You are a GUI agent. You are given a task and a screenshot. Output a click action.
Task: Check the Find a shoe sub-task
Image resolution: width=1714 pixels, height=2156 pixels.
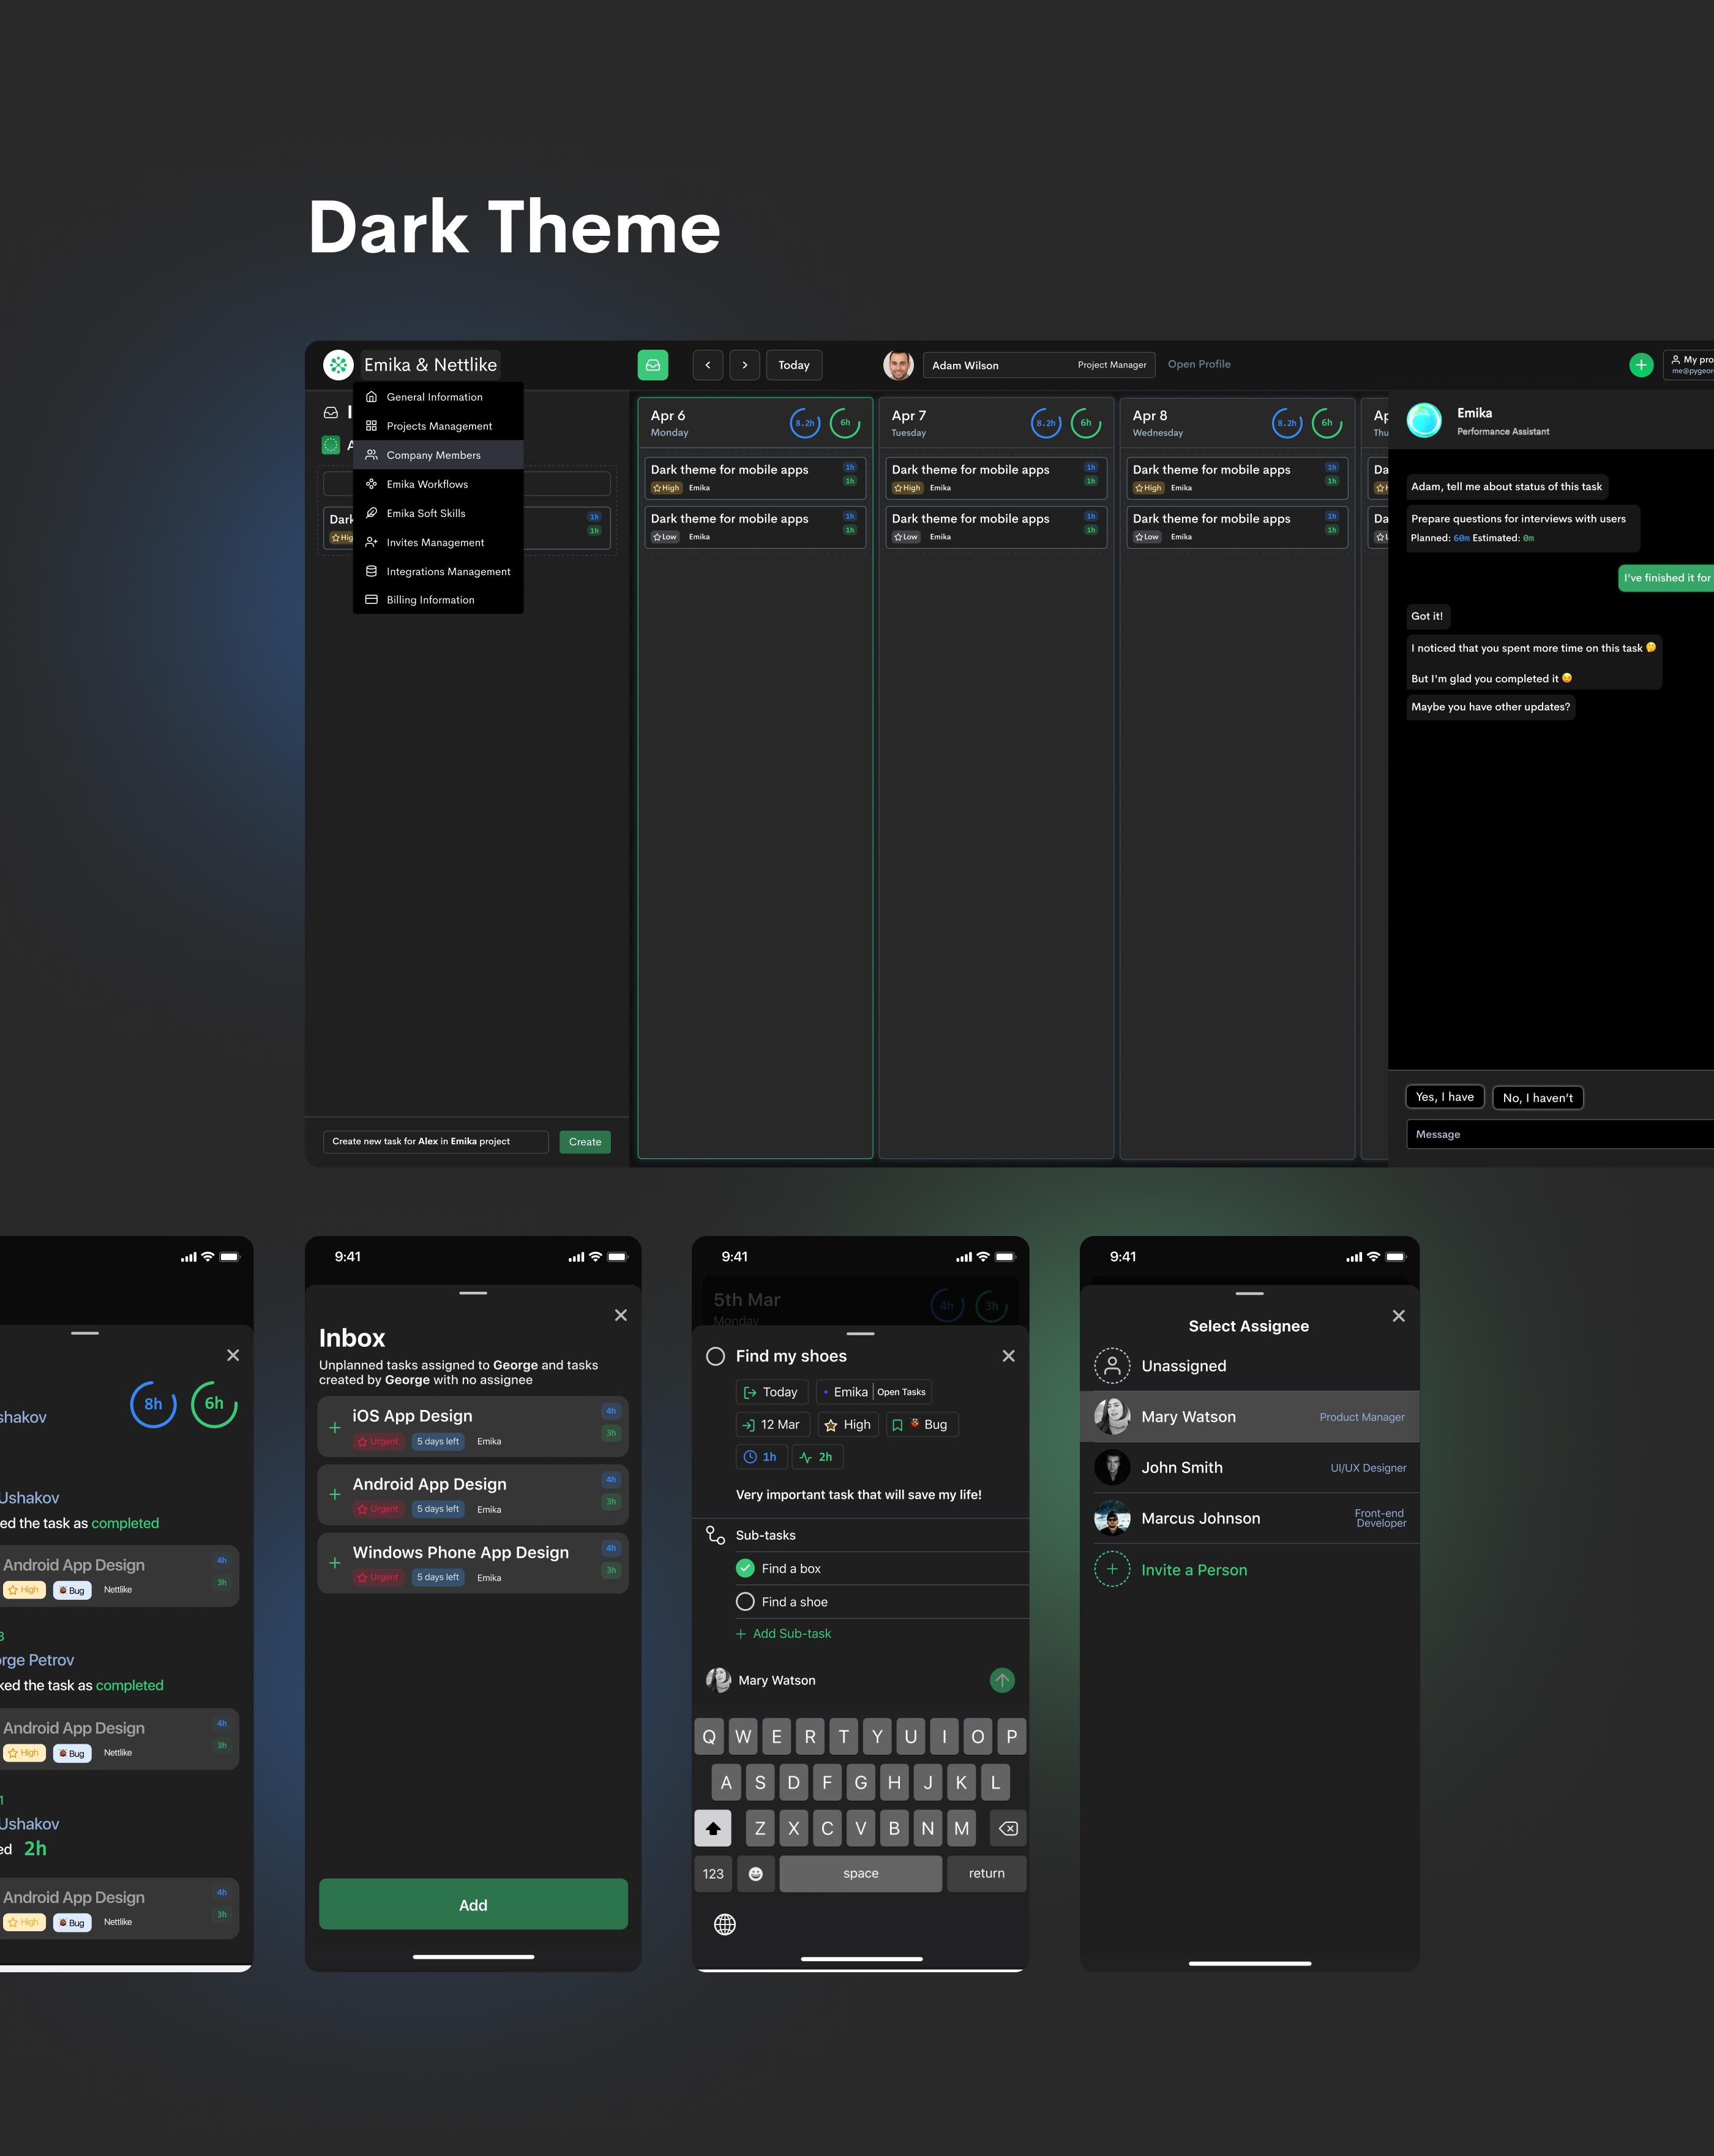click(x=746, y=1601)
